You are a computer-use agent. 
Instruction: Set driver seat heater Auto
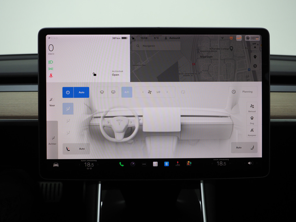click(76, 149)
